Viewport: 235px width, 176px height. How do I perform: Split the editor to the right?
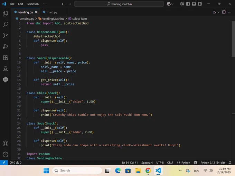click(x=224, y=12)
